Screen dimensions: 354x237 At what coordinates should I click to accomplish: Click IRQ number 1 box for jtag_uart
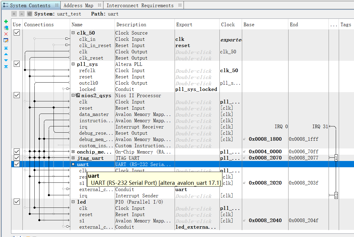[336, 158]
